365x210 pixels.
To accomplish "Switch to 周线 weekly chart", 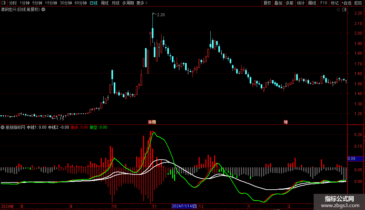I will point(105,3).
